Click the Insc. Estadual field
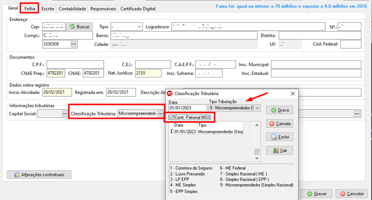This screenshot has height=200, width=372. tap(316, 73)
